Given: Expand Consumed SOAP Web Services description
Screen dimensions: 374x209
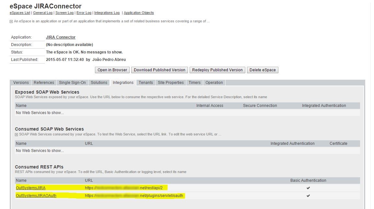Looking at the screenshot, I should click(17, 134).
